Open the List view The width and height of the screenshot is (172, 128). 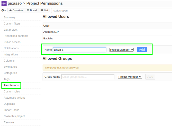tap(44, 10)
